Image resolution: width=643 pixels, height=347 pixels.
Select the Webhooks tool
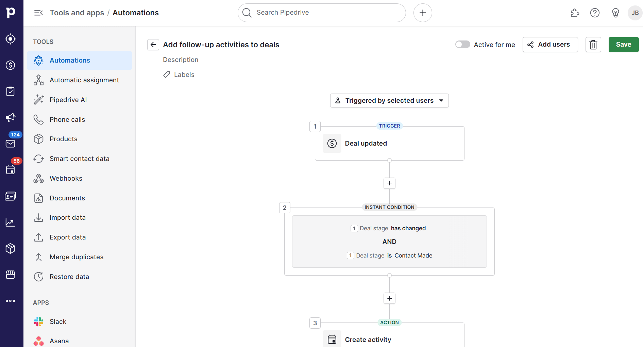[x=66, y=178]
